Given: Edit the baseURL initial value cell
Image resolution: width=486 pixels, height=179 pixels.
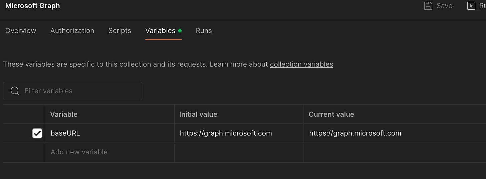Looking at the screenshot, I should point(239,133).
